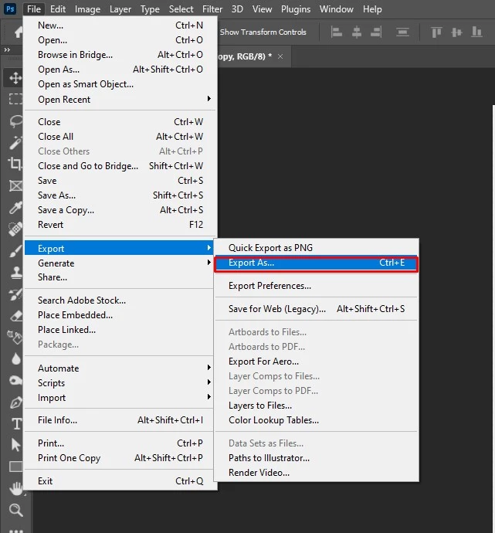
Task: Select the Rectangular Marquee tool
Action: click(x=15, y=99)
